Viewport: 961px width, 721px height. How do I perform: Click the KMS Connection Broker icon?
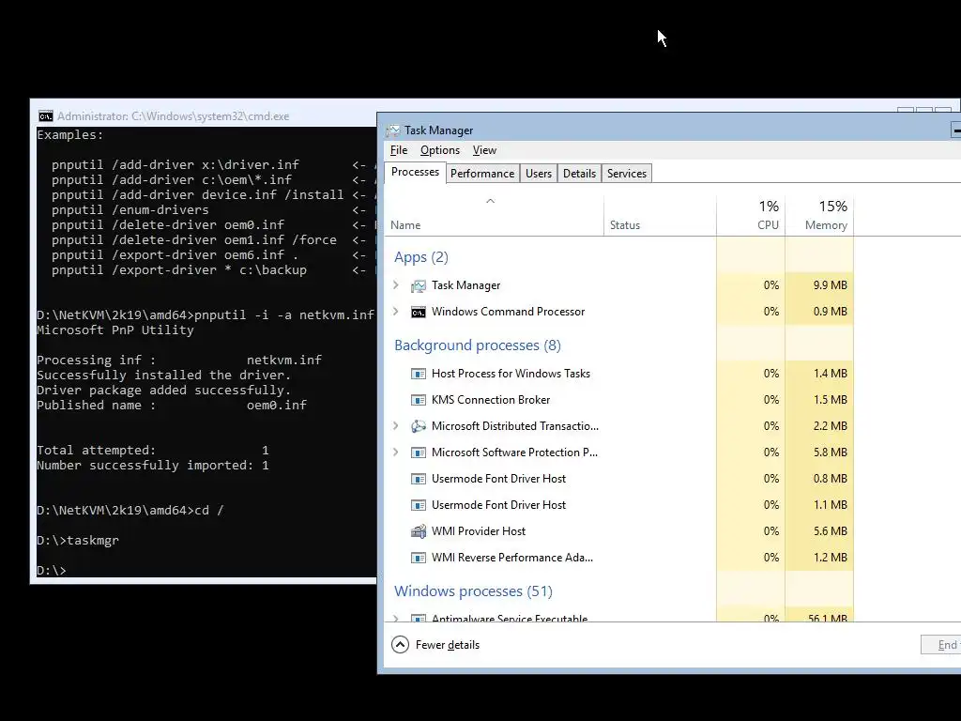(418, 400)
